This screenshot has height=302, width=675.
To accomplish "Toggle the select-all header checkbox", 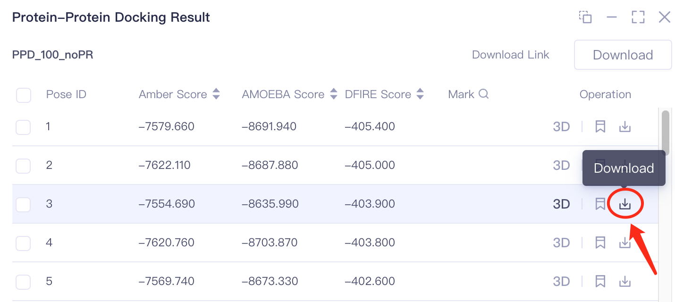I will (24, 95).
